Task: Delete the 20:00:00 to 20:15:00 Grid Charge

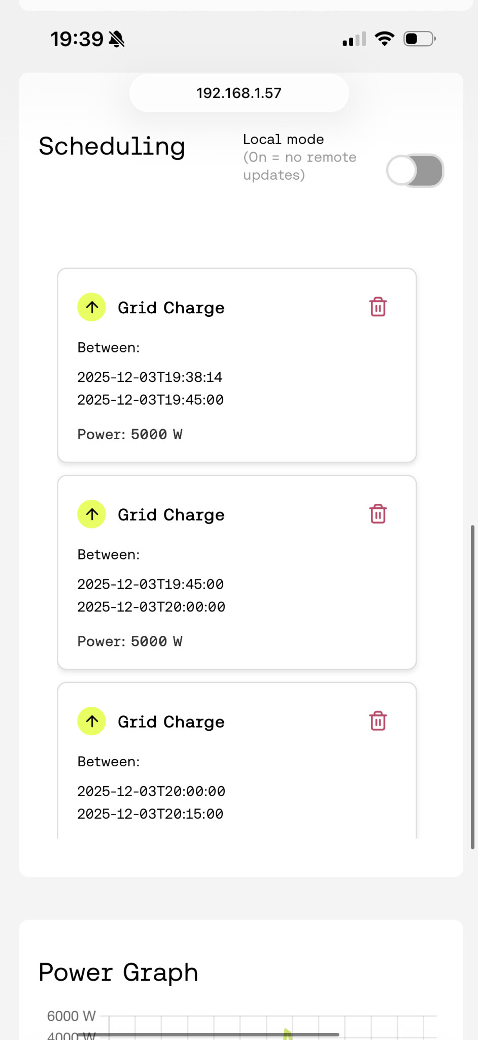Action: pos(378,721)
